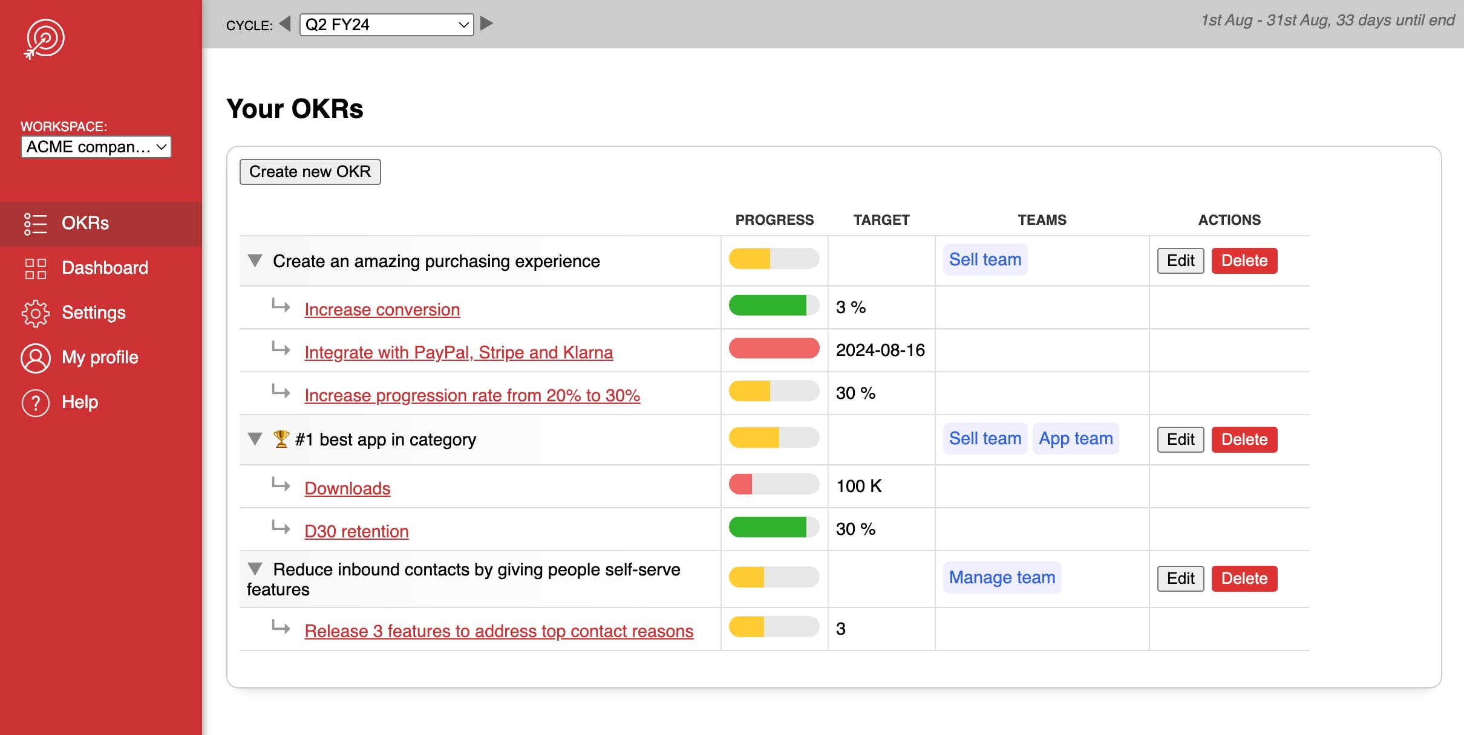Collapse Create an amazing purchasing experience OKR

[255, 261]
